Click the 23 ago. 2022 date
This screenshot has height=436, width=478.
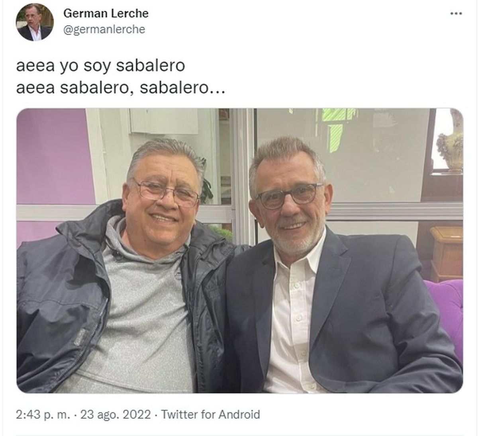tap(116, 414)
